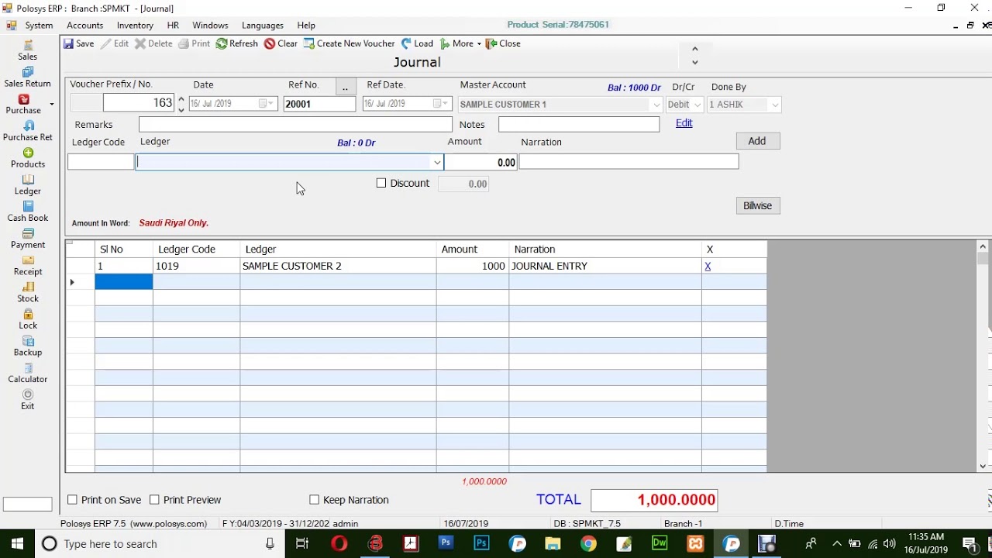Image resolution: width=992 pixels, height=558 pixels.
Task: Click the Edit toolbar button
Action: coord(115,43)
